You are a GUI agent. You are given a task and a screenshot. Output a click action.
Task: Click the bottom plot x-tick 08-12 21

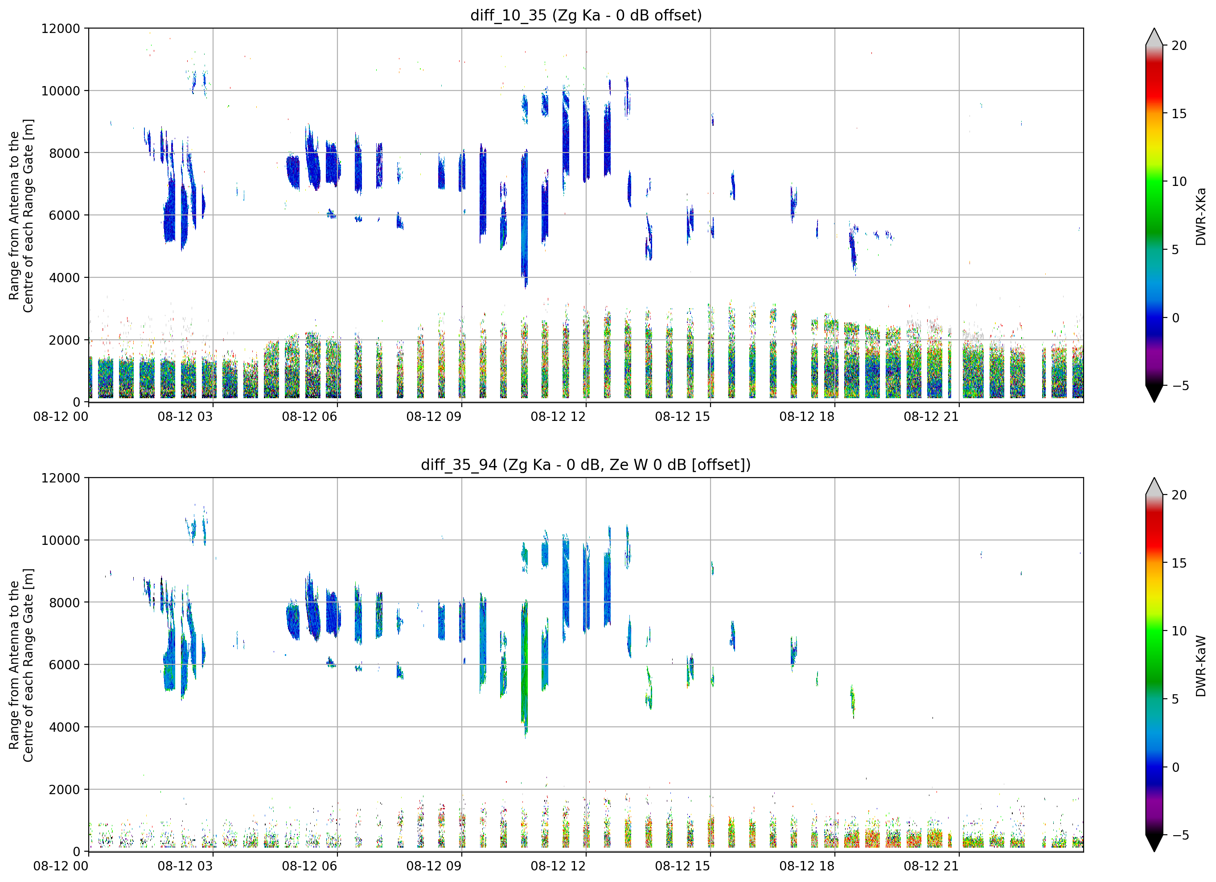point(931,866)
